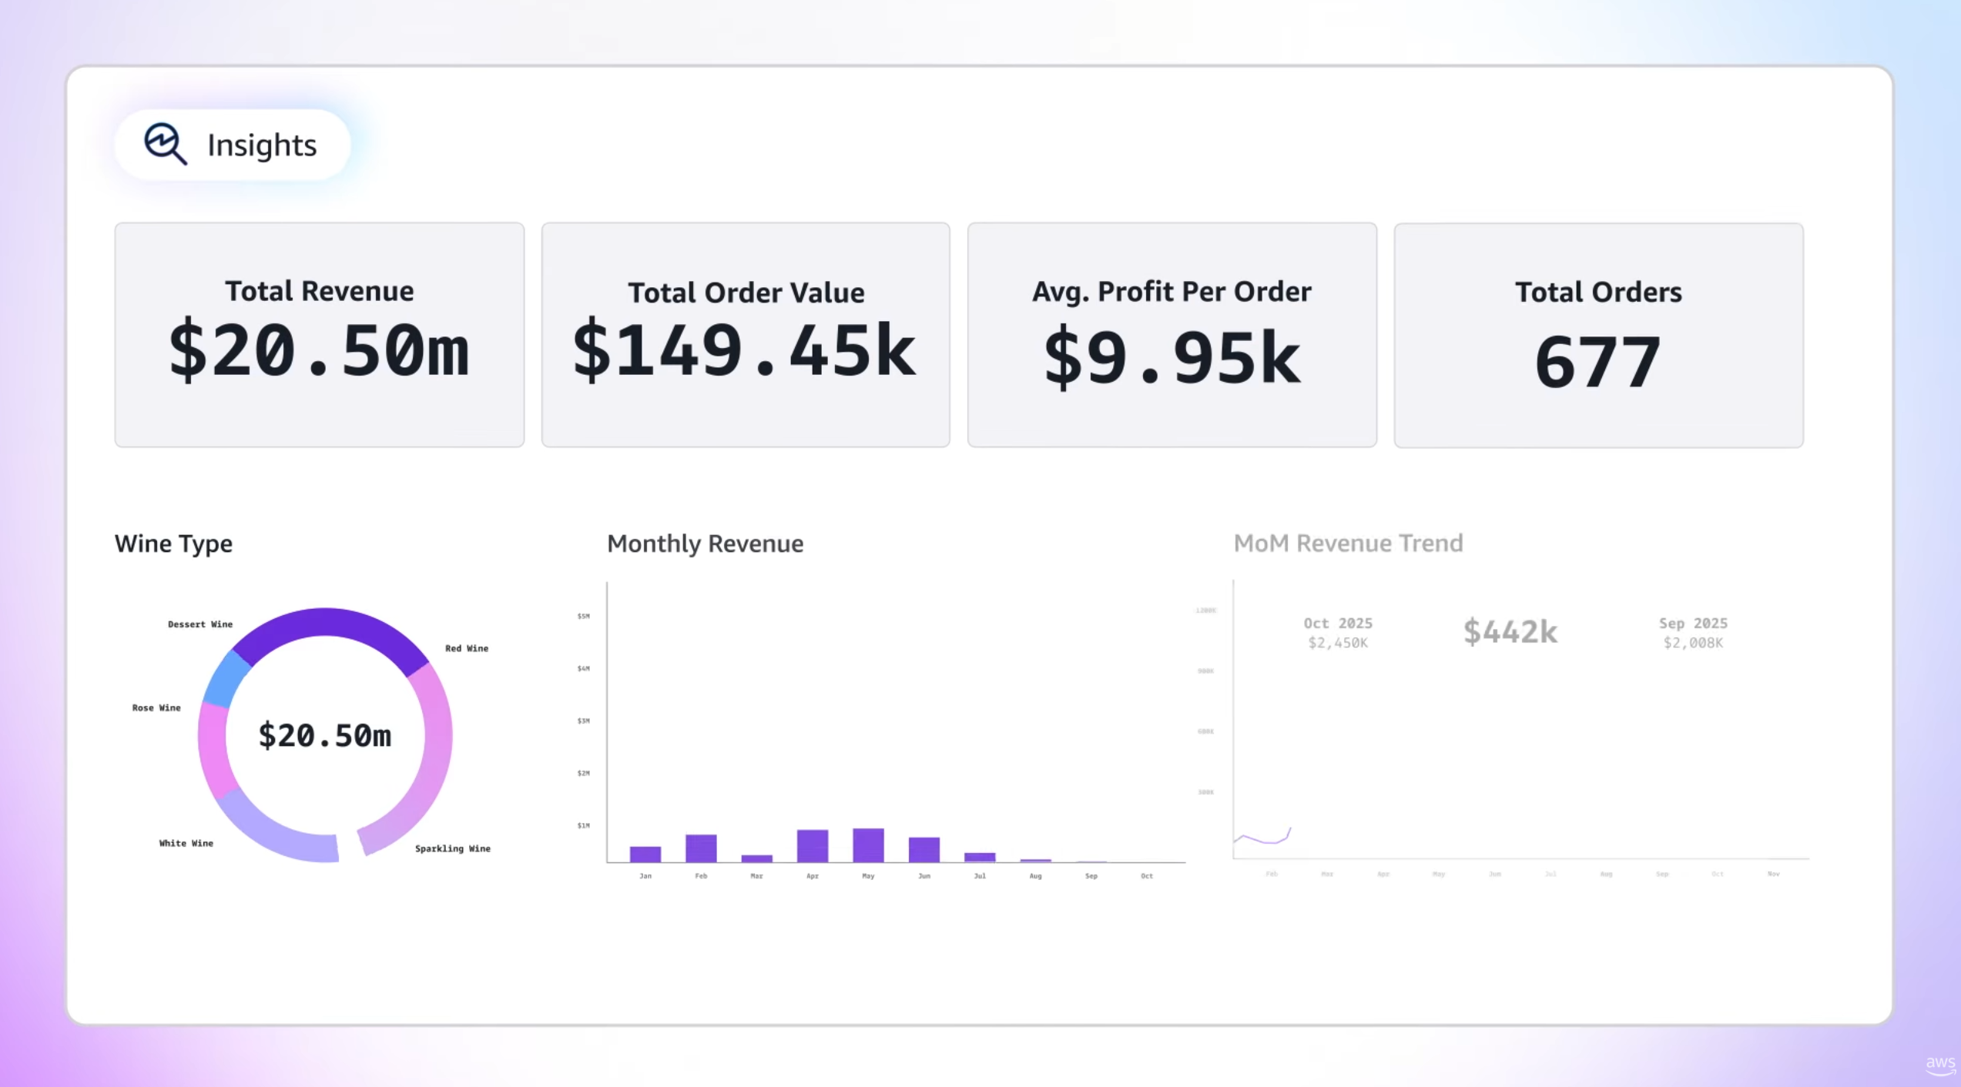Select the Dessert Wine blue segment

[x=225, y=679]
